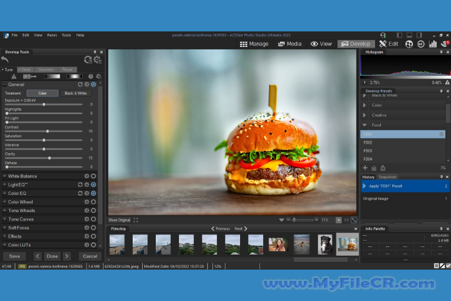This screenshot has height=301, width=451.
Task: Reset the Light EQ group
Action: [80, 184]
